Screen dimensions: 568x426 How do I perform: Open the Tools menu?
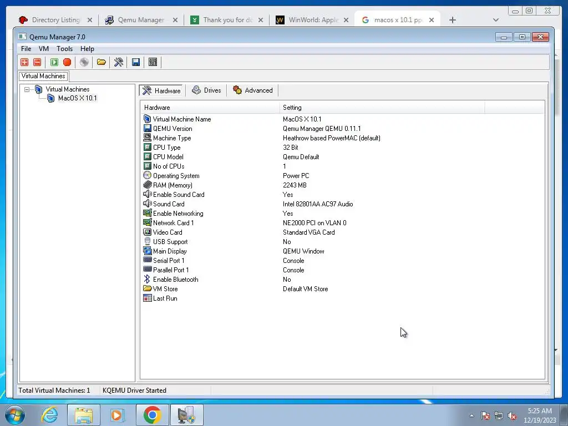pos(64,49)
